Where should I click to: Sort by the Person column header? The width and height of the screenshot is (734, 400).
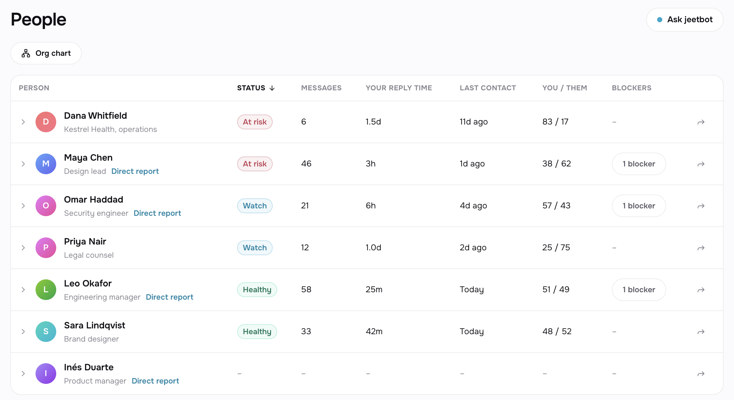click(x=34, y=88)
